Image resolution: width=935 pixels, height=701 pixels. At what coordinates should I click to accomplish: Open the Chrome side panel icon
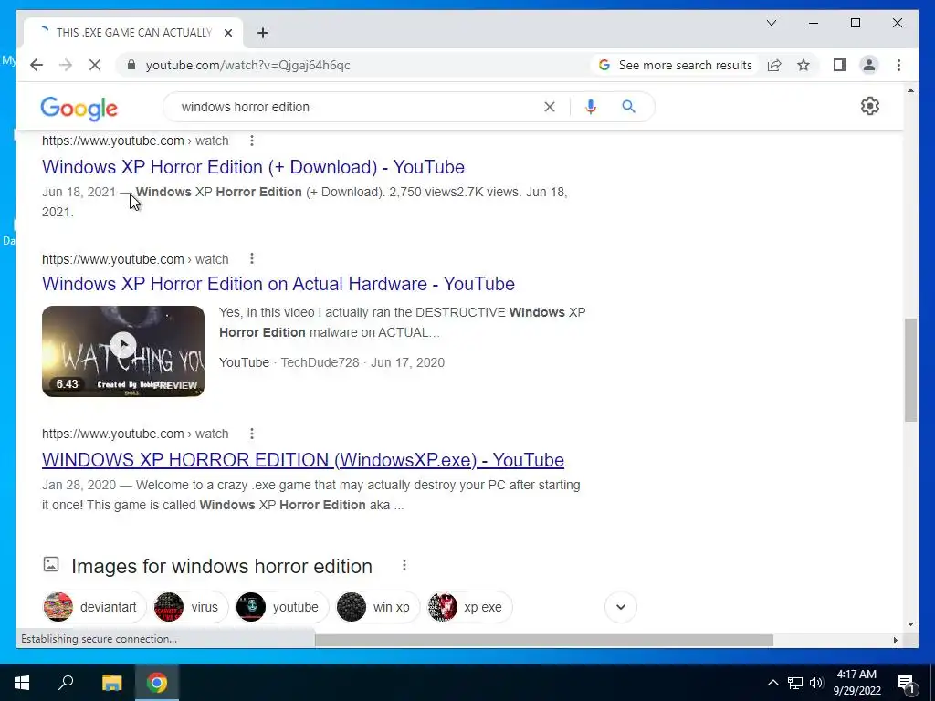pos(840,65)
